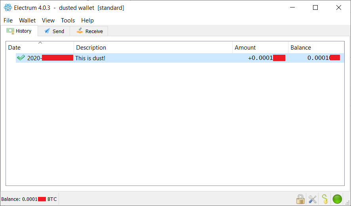
Task: Click the padlock password icon
Action: pyautogui.click(x=300, y=199)
